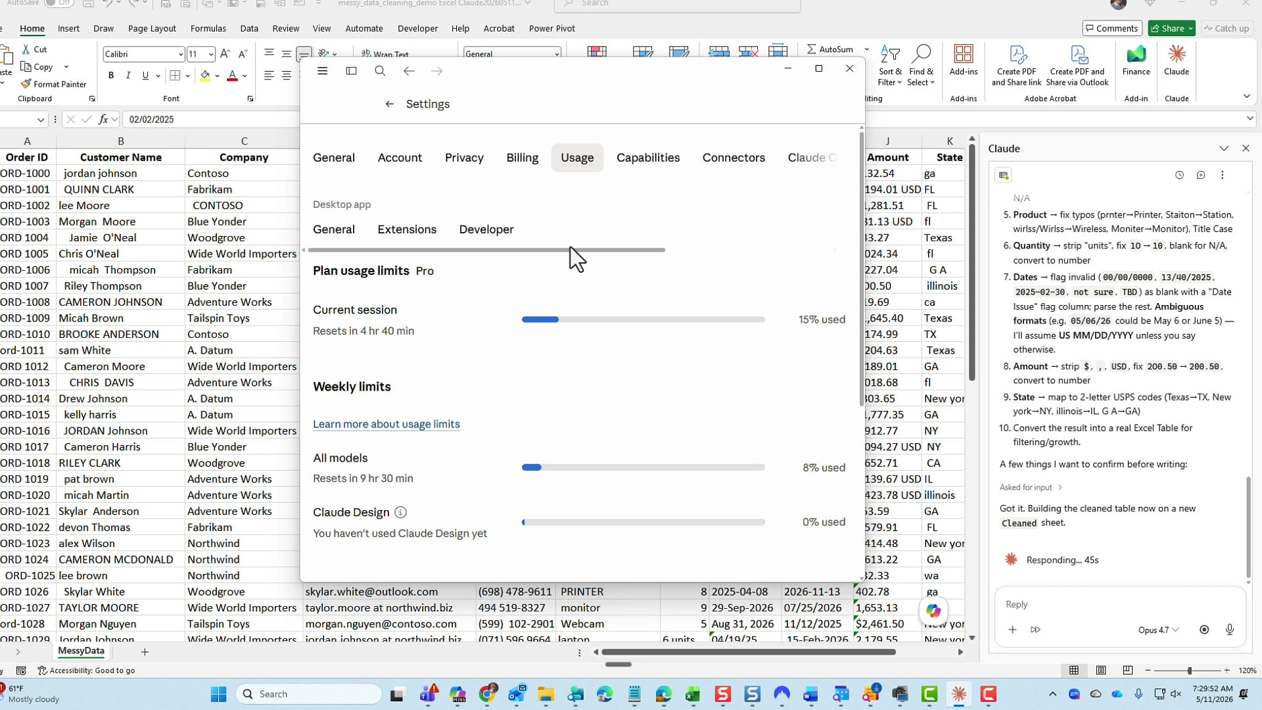Open the three-dot more menu in Claude pane

(x=1223, y=175)
